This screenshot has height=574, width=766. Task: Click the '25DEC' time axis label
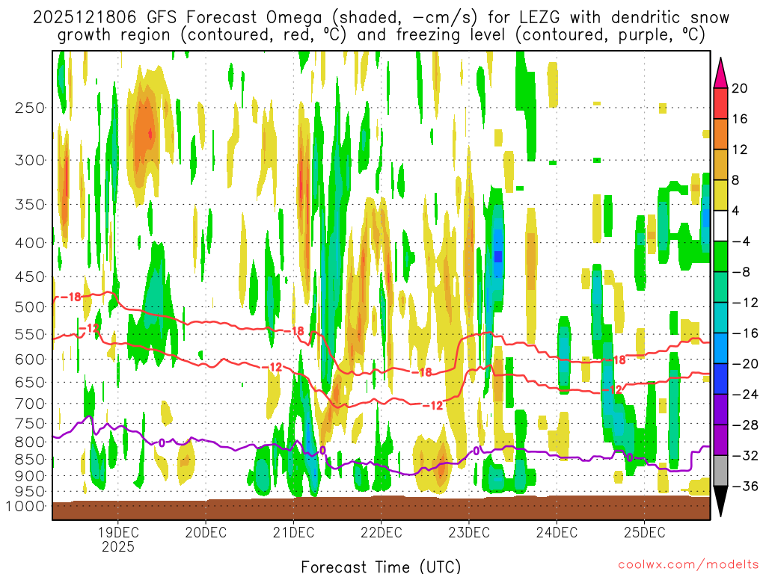(644, 532)
